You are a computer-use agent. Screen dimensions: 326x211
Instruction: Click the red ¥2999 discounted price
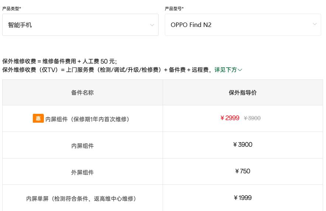(x=230, y=118)
